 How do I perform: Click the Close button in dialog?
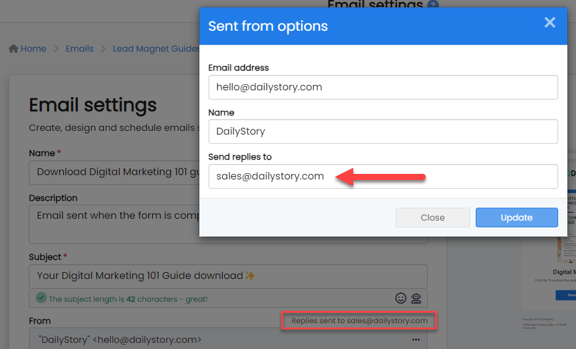coord(433,218)
